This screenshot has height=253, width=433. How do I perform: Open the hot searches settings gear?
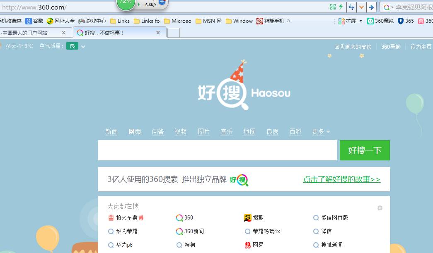click(x=380, y=208)
